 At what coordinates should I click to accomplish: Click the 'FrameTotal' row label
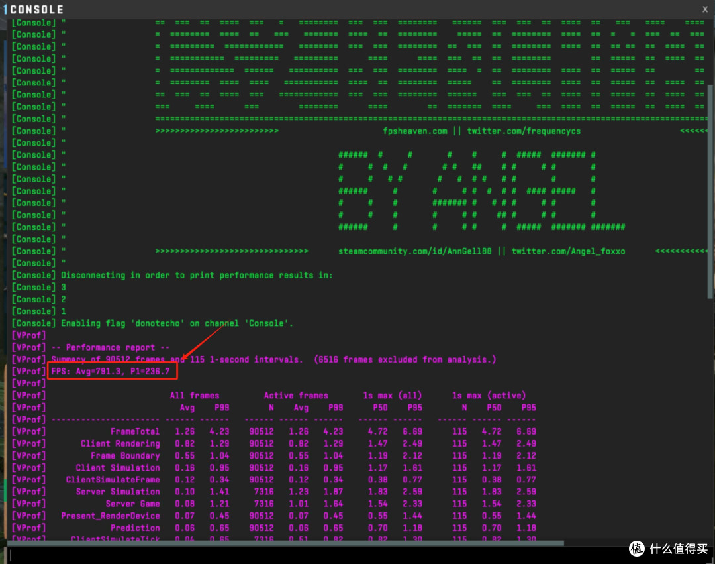tap(135, 431)
